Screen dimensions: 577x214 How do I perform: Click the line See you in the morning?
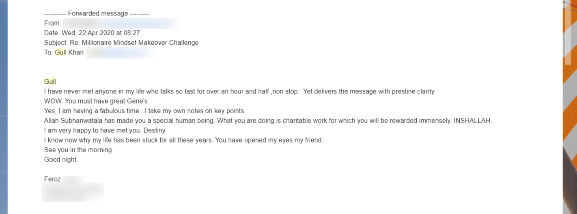coord(79,150)
